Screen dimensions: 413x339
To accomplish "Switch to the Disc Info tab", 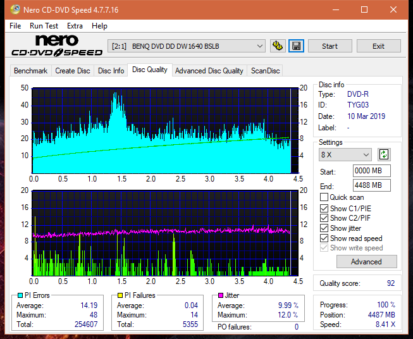I will 111,71.
